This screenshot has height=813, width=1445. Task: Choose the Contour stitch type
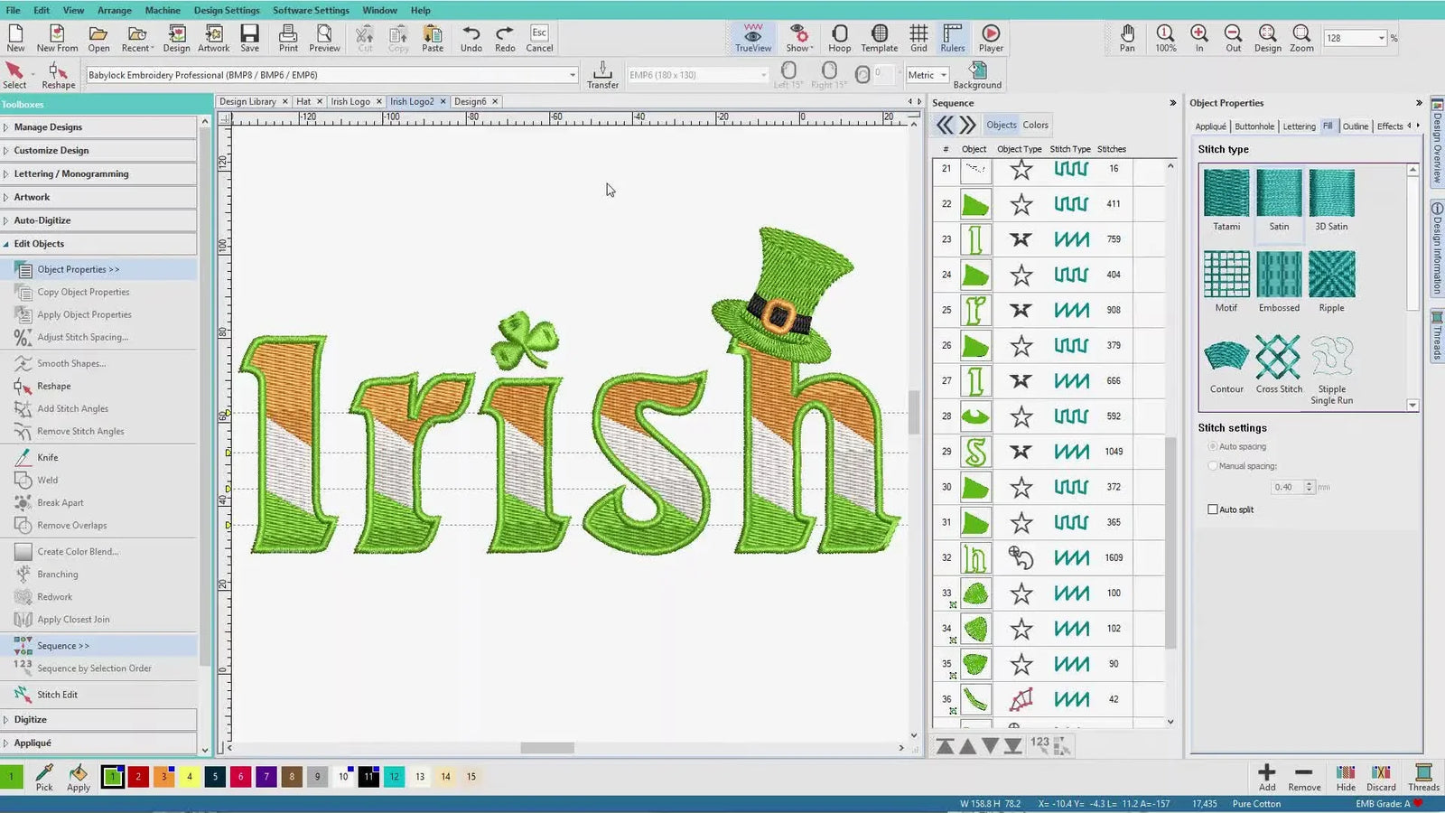pyautogui.click(x=1226, y=364)
